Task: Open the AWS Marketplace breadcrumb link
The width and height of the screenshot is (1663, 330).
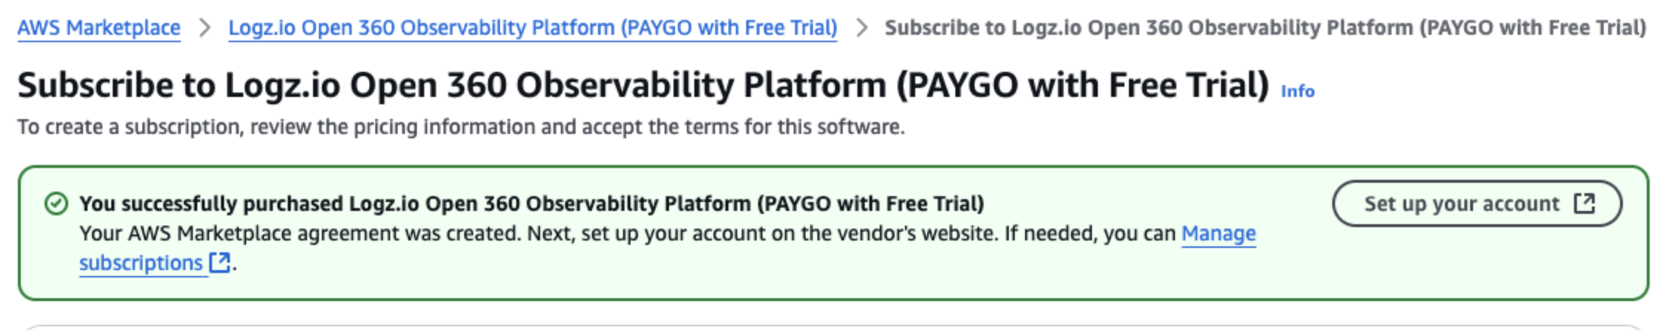Action: point(99,28)
